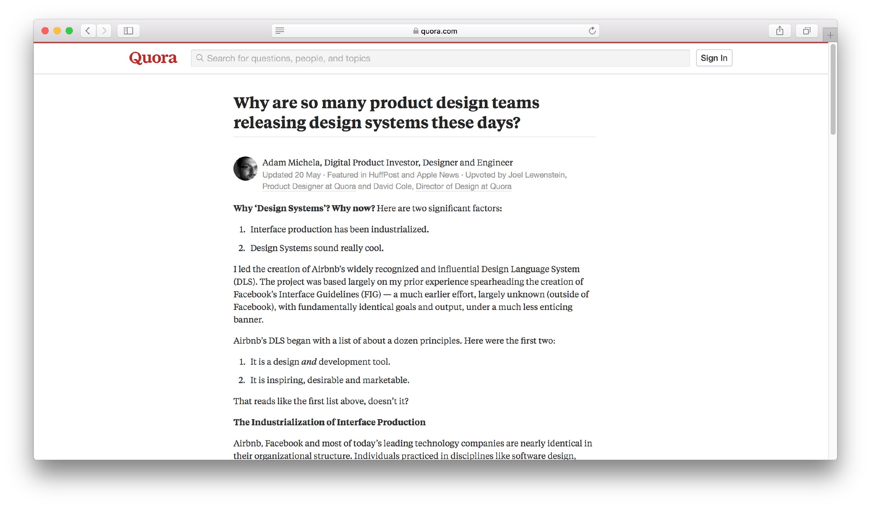871x508 pixels.
Task: Click bold 'Why ‘Design Systems’? Why now?' text
Action: coord(304,208)
